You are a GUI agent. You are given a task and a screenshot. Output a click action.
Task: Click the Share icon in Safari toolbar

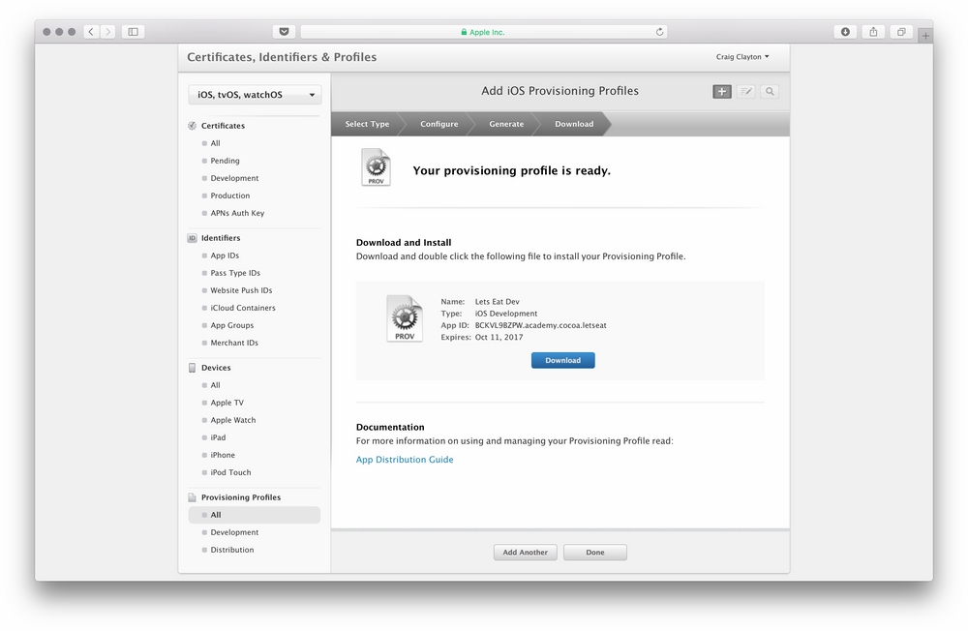coord(873,32)
